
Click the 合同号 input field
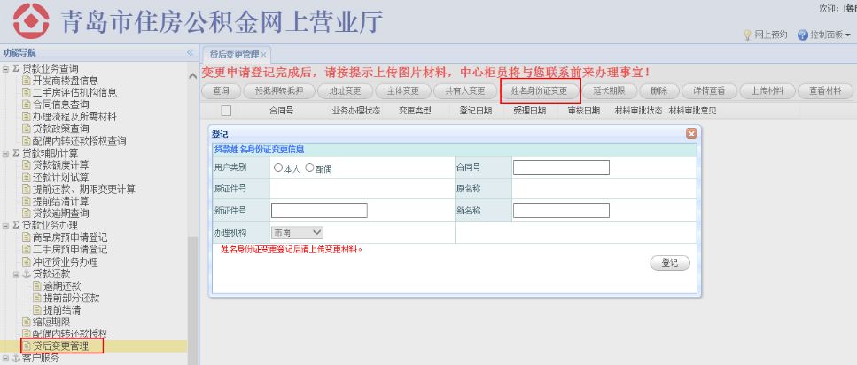pyautogui.click(x=561, y=167)
